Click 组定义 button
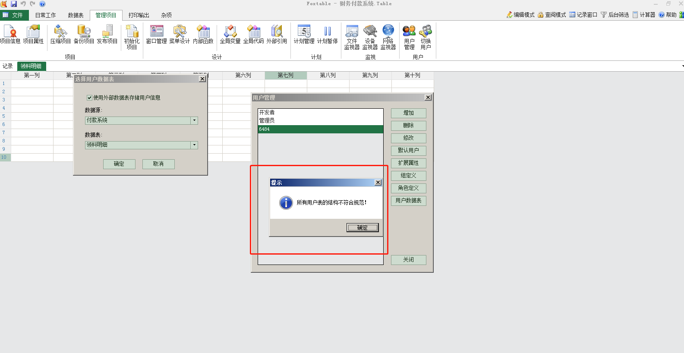The width and height of the screenshot is (684, 353). [409, 176]
